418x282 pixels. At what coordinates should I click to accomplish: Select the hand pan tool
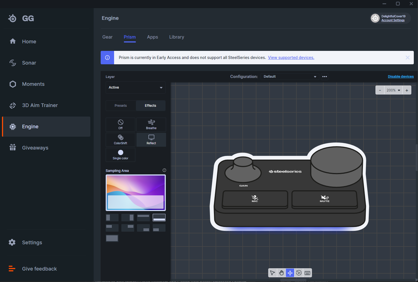(281, 273)
